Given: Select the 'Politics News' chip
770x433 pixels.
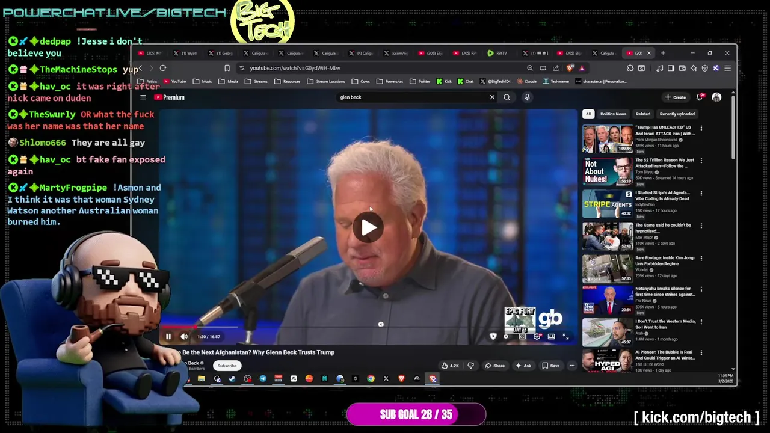Looking at the screenshot, I should tap(613, 114).
